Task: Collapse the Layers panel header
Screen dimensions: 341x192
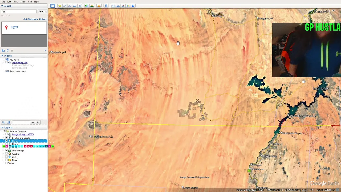Action: point(24,127)
